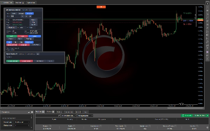210x131 pixels.
Task: Click the info icon next to Equity
Action: 74,126
